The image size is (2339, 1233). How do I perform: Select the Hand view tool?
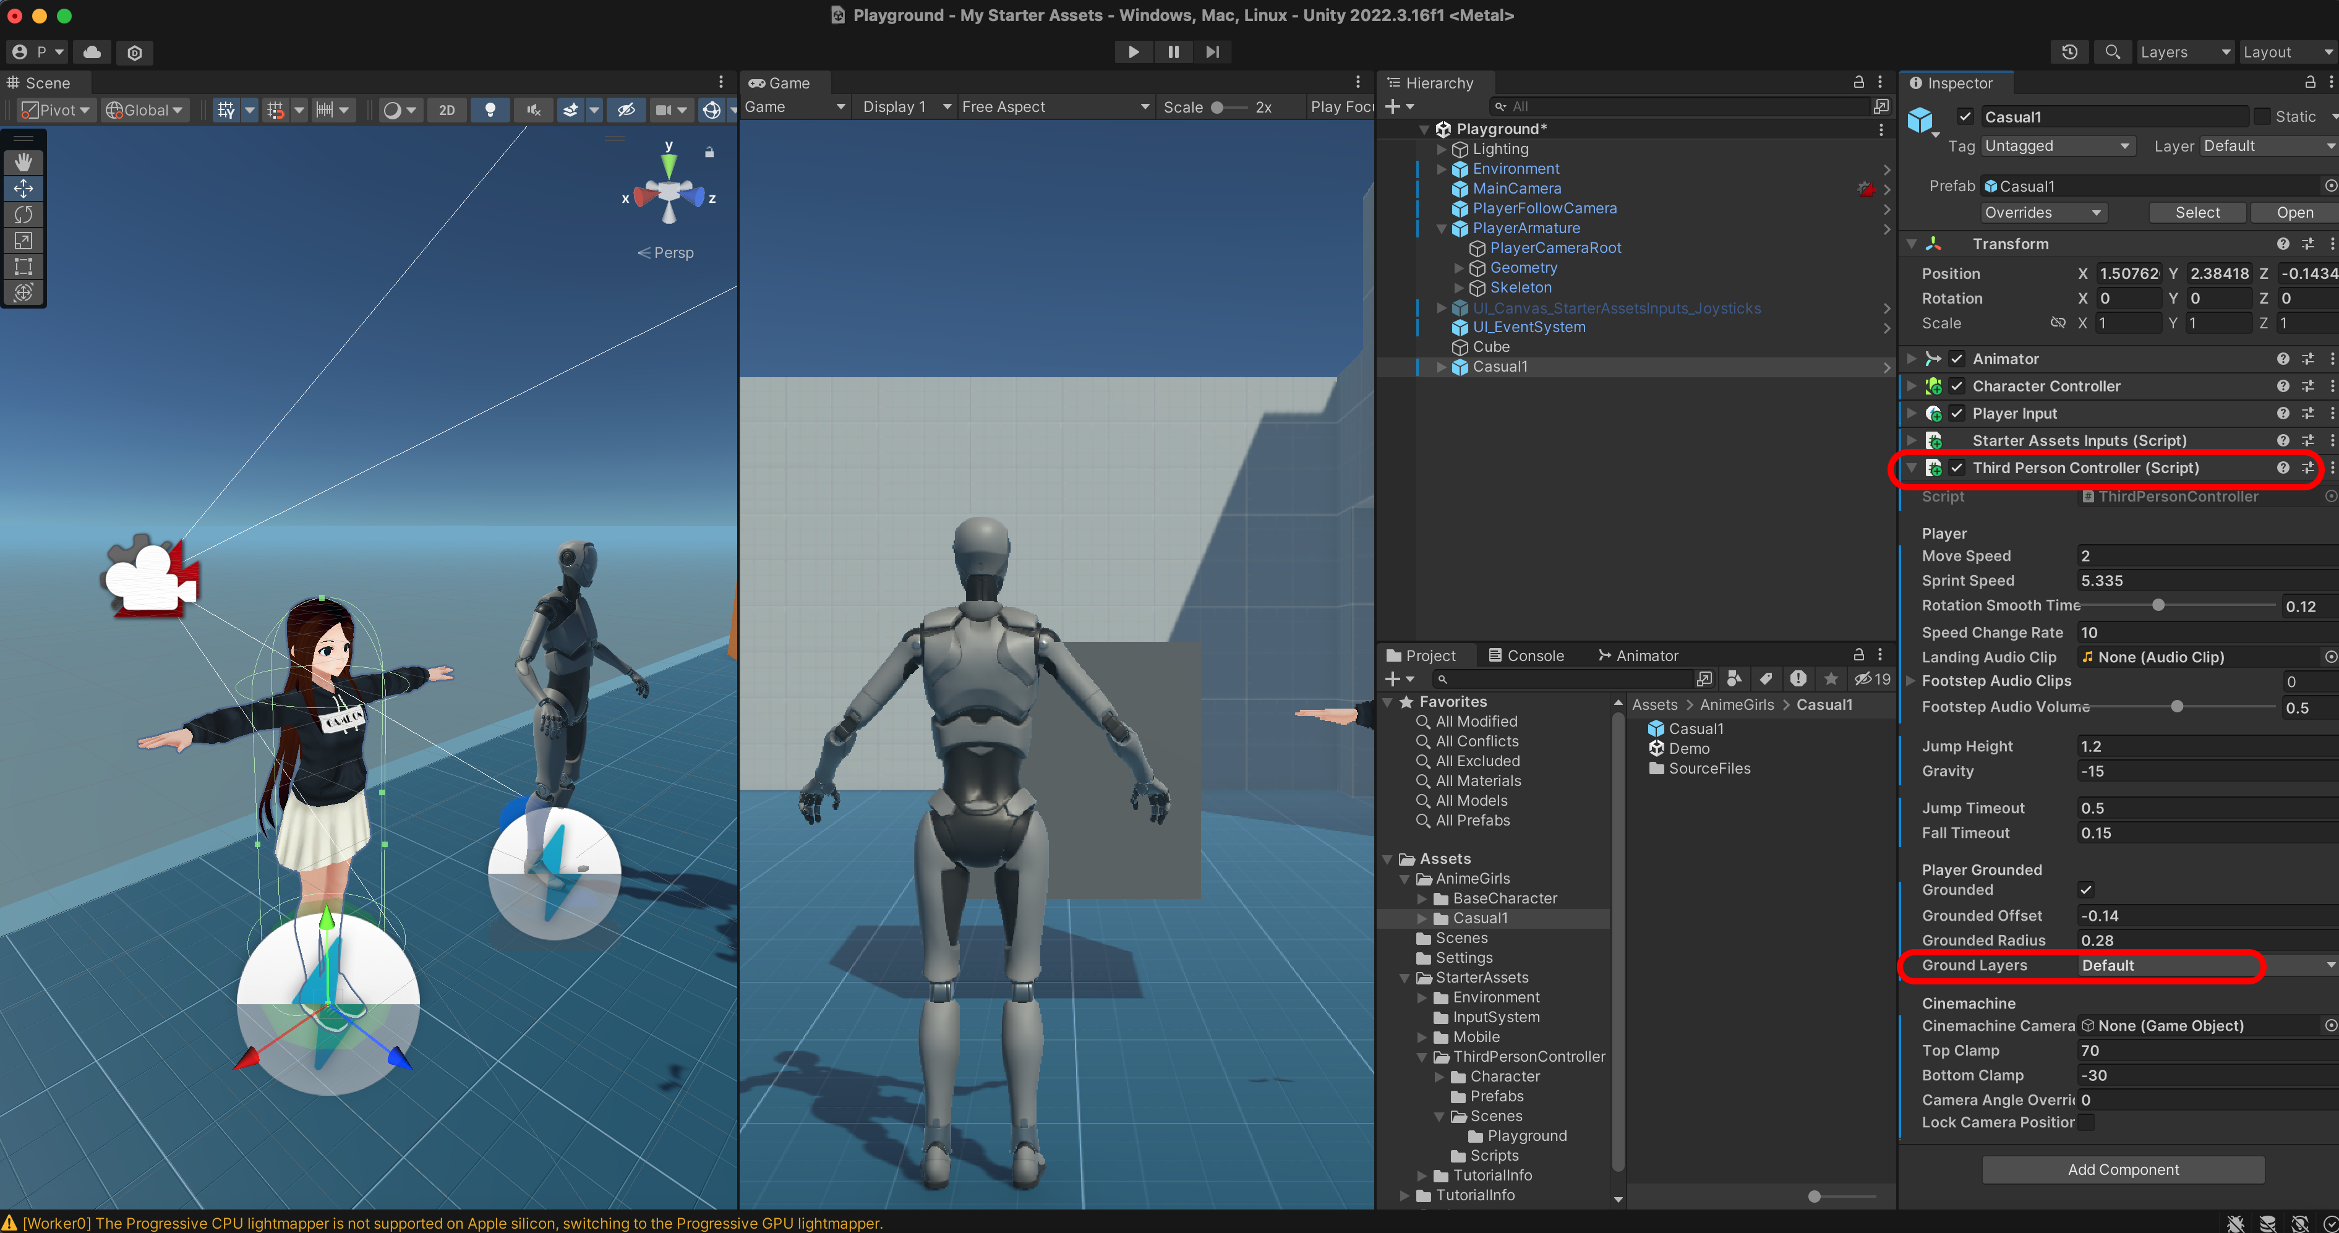pyautogui.click(x=24, y=161)
